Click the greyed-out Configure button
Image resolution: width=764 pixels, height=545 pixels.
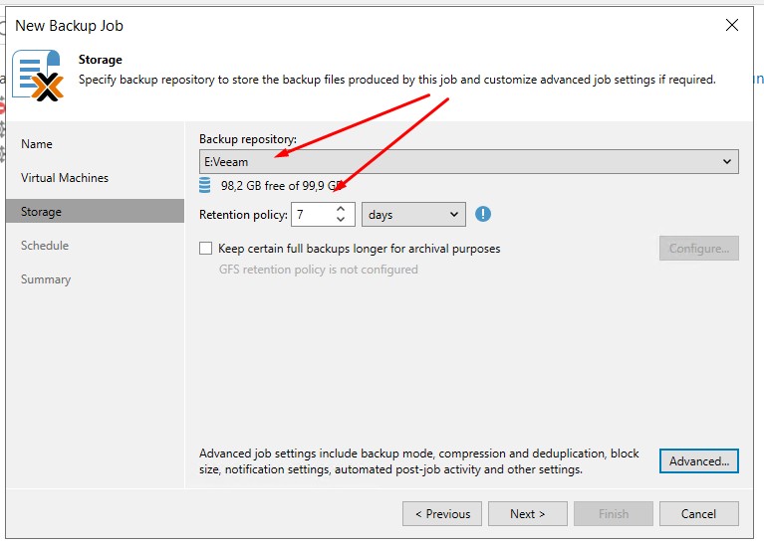tap(698, 249)
